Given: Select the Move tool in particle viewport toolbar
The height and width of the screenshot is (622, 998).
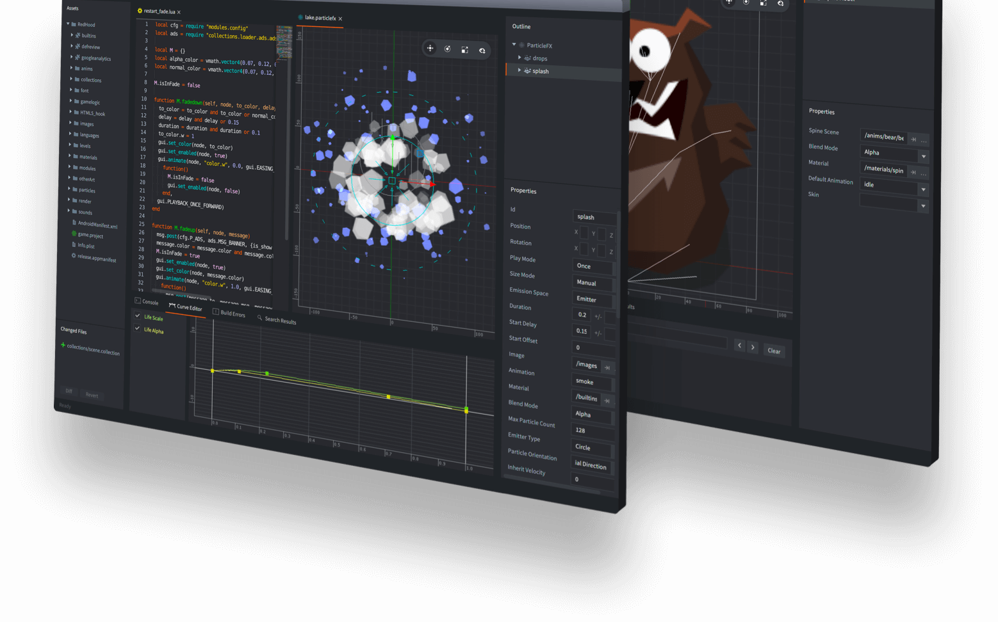Looking at the screenshot, I should [430, 48].
